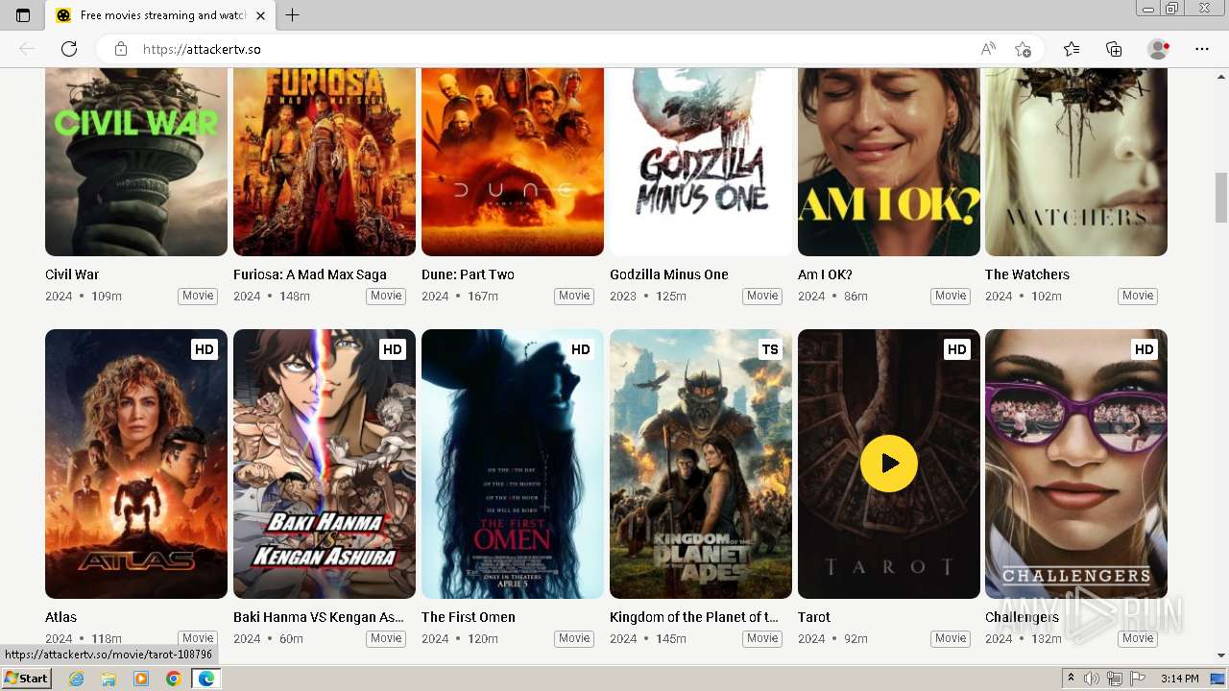Open the Kingdom of the Planet poster
Viewport: 1229px width, 691px height.
coord(701,464)
